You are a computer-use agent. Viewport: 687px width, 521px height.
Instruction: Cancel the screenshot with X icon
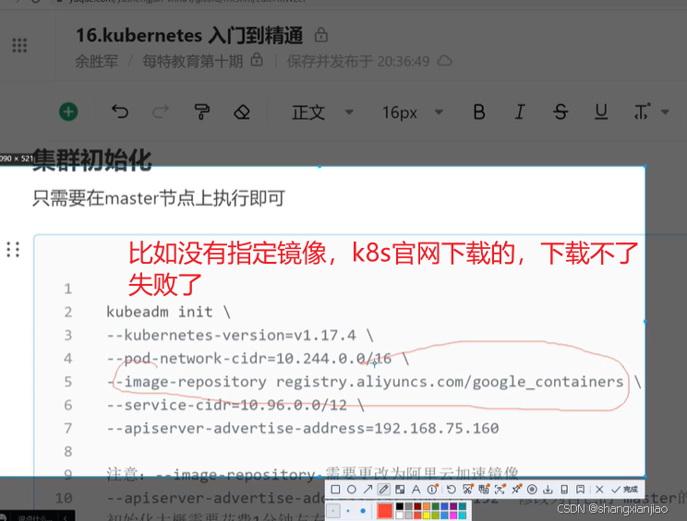click(x=599, y=489)
